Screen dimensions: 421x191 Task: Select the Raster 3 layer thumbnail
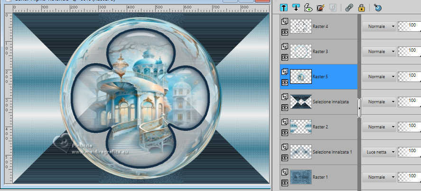pos(301,52)
